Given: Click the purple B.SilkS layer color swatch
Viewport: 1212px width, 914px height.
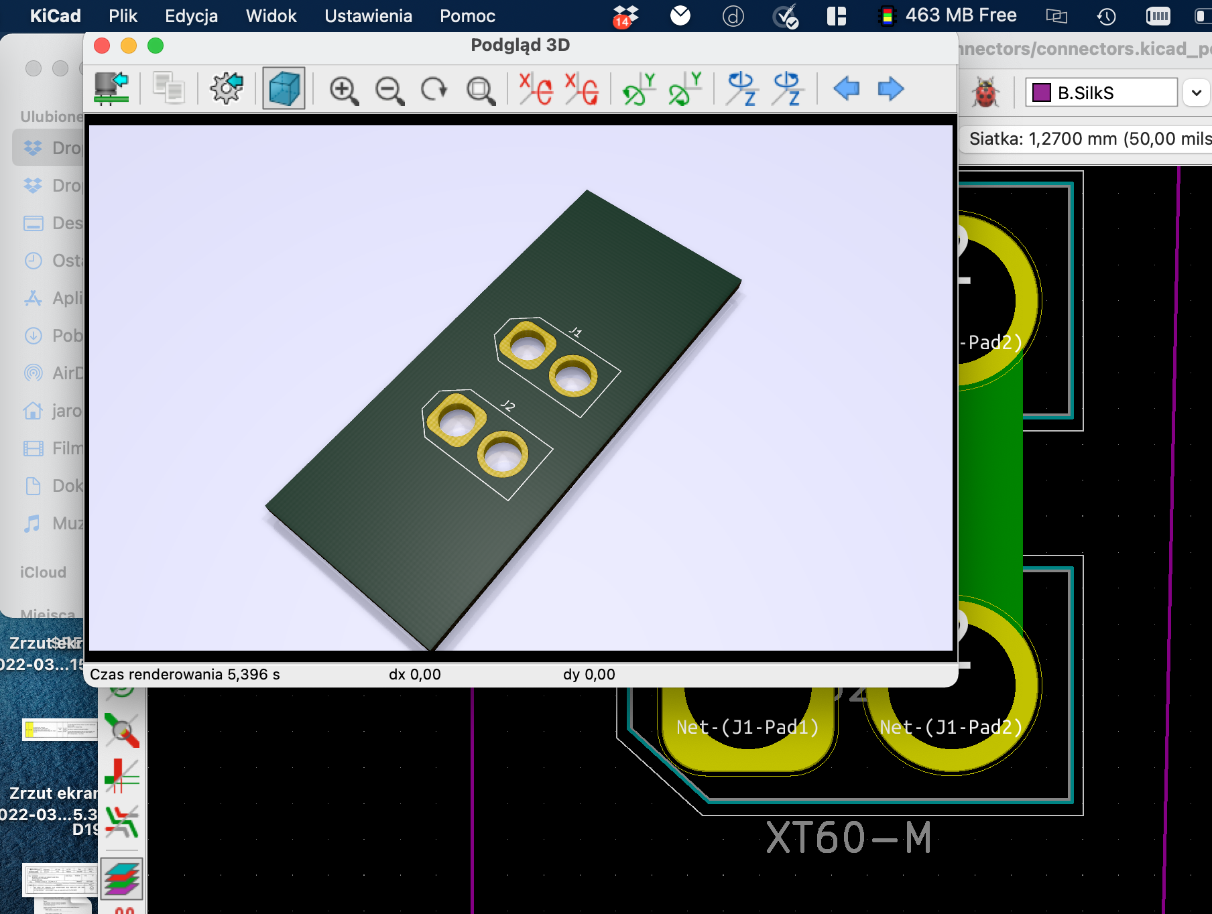Looking at the screenshot, I should click(1042, 92).
